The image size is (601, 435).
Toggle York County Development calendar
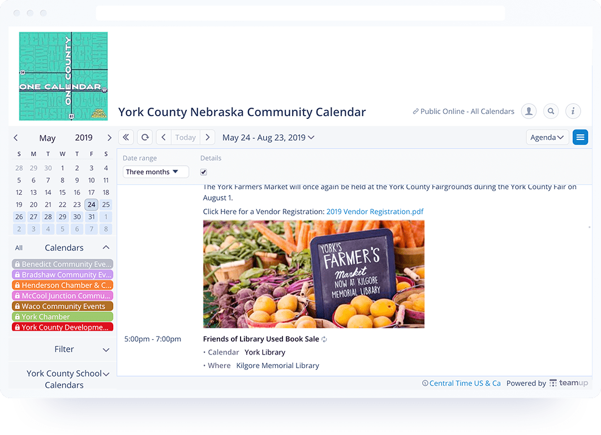pyautogui.click(x=62, y=327)
